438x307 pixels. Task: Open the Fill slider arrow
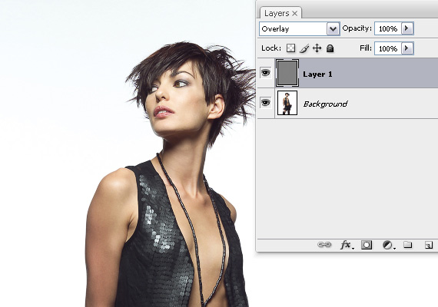click(407, 48)
